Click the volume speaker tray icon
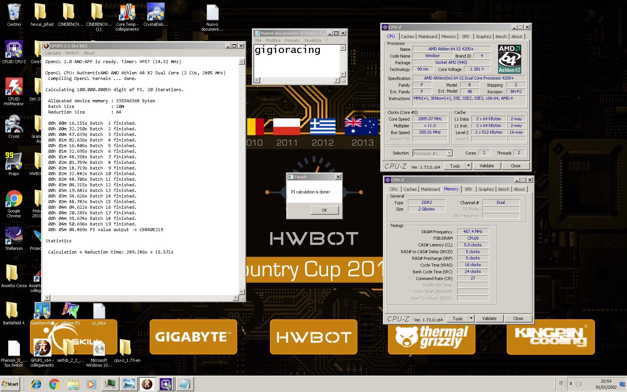The width and height of the screenshot is (627, 392). click(x=579, y=384)
